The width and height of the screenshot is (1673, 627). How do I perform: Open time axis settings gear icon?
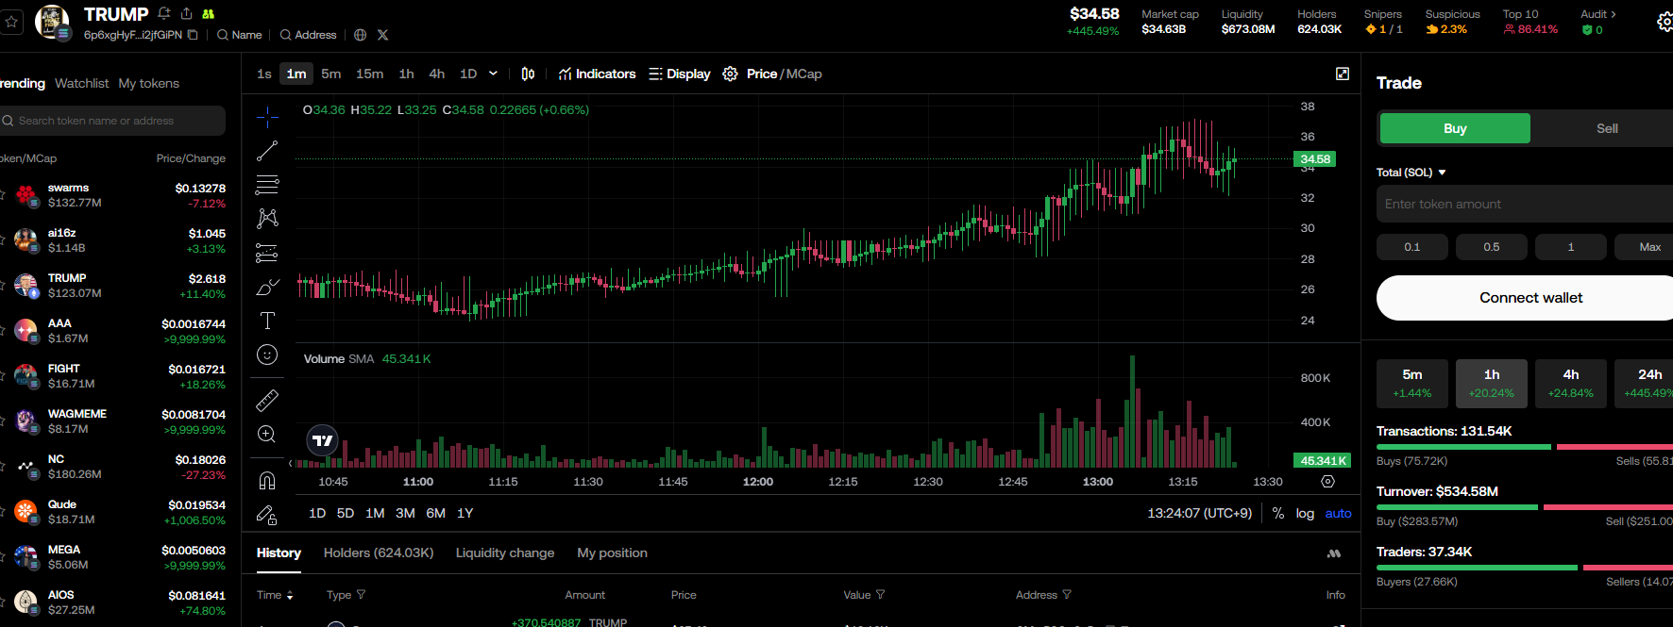pos(1328,481)
